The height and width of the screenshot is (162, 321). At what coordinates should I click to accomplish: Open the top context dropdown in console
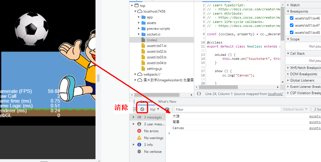tap(154, 109)
